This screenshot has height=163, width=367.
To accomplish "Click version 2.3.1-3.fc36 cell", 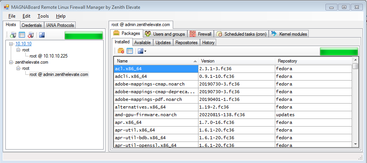I will point(236,69).
